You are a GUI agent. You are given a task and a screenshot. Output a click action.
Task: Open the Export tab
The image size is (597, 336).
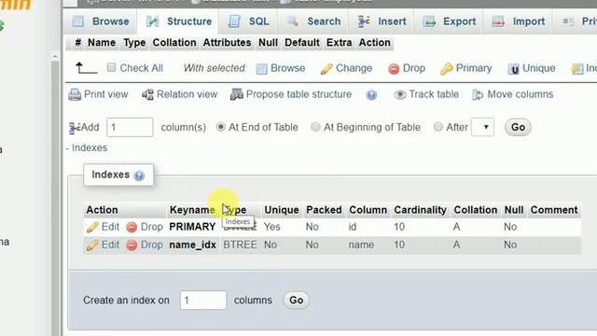pos(450,21)
